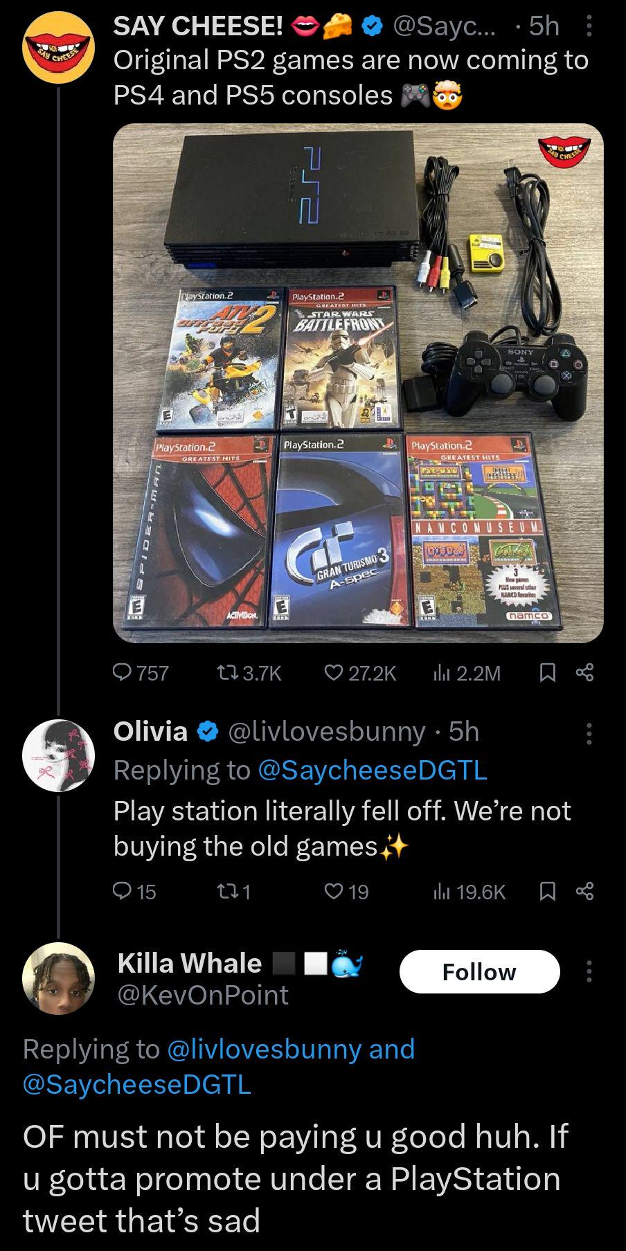Viewport: 626px width, 1251px height.
Task: Share the SAY CHEESE tweet
Action: click(x=585, y=673)
